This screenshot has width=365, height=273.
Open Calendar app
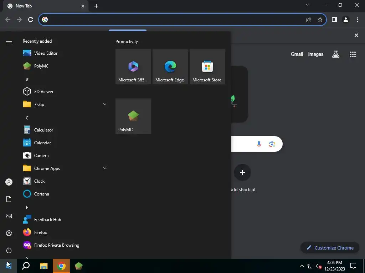click(x=64, y=143)
